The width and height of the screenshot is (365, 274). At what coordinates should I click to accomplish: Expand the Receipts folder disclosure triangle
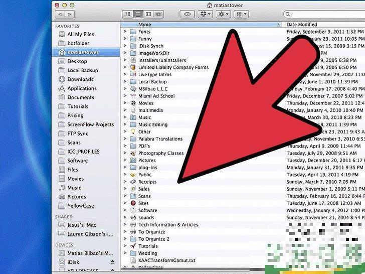(125, 182)
